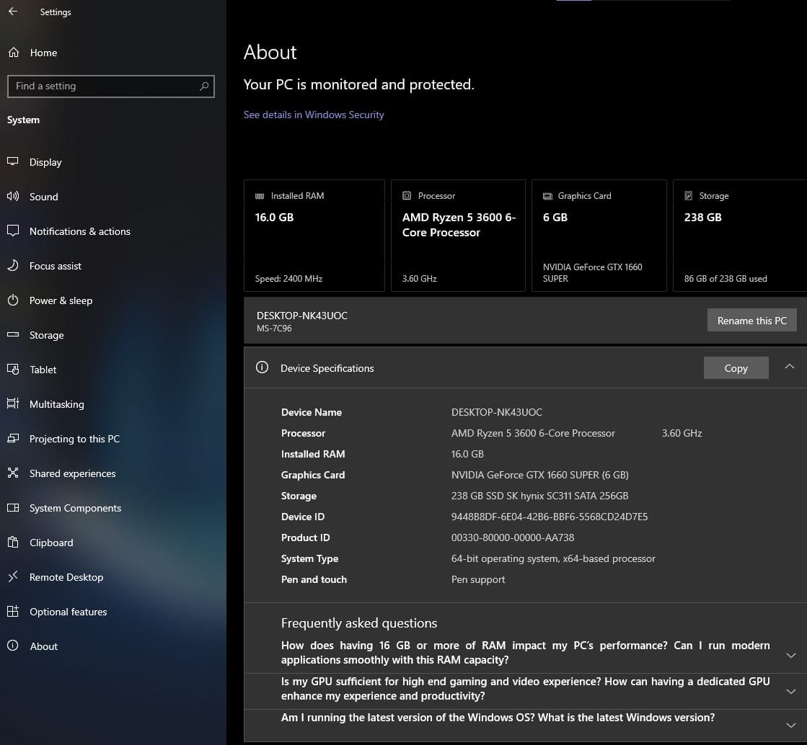Click the Optional features icon
The height and width of the screenshot is (745, 807).
click(13, 611)
